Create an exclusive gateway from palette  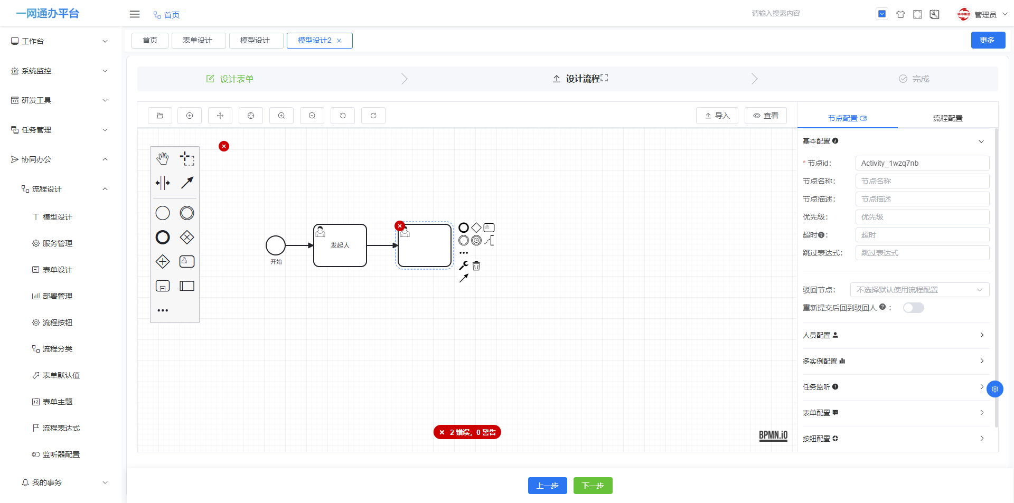pyautogui.click(x=187, y=237)
